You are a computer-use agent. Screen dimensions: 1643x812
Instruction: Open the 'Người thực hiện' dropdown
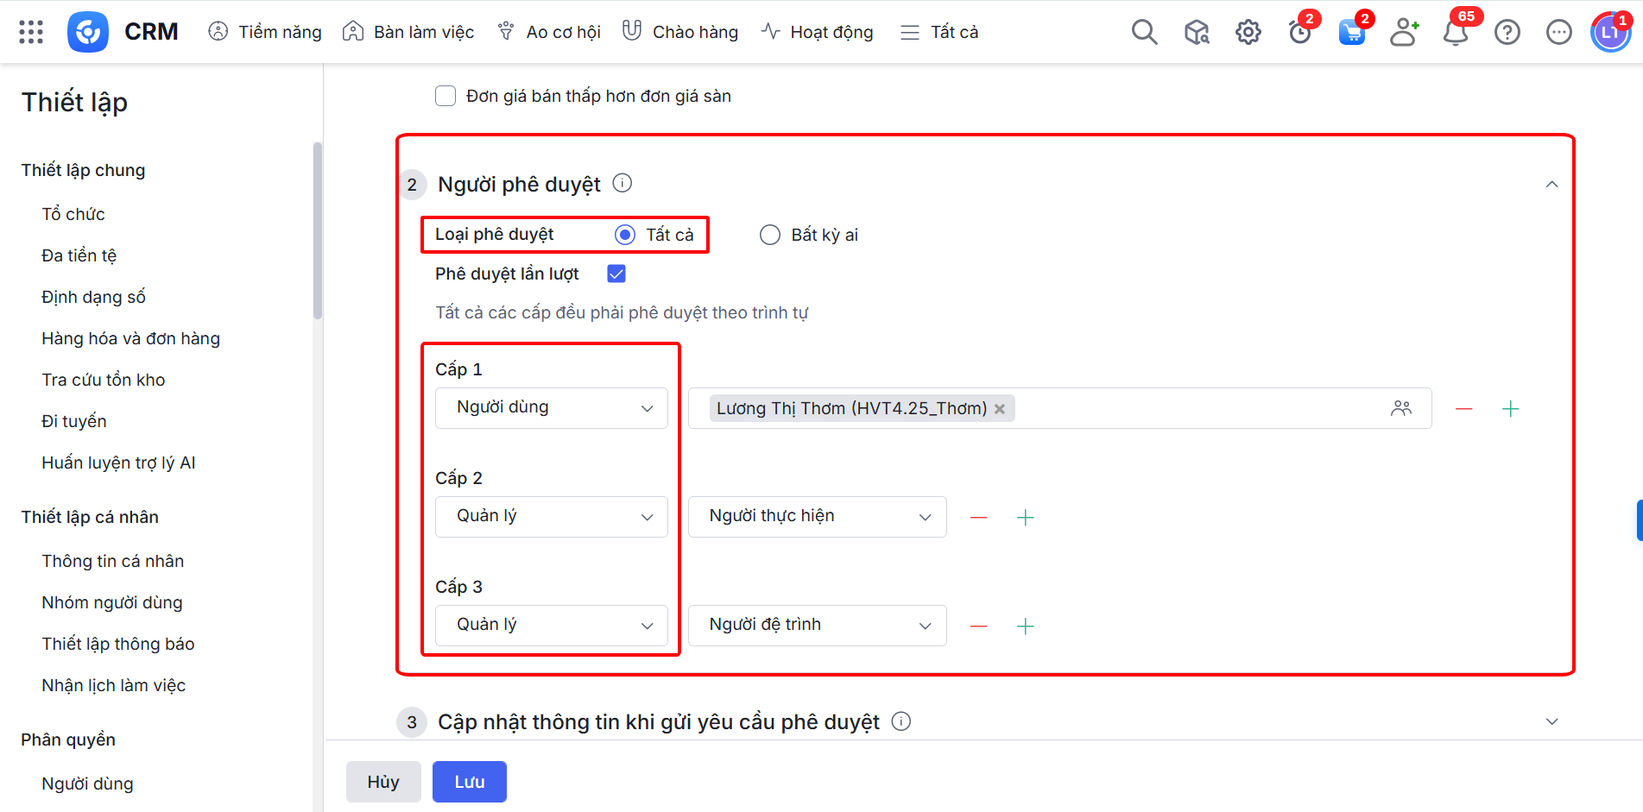[817, 517]
